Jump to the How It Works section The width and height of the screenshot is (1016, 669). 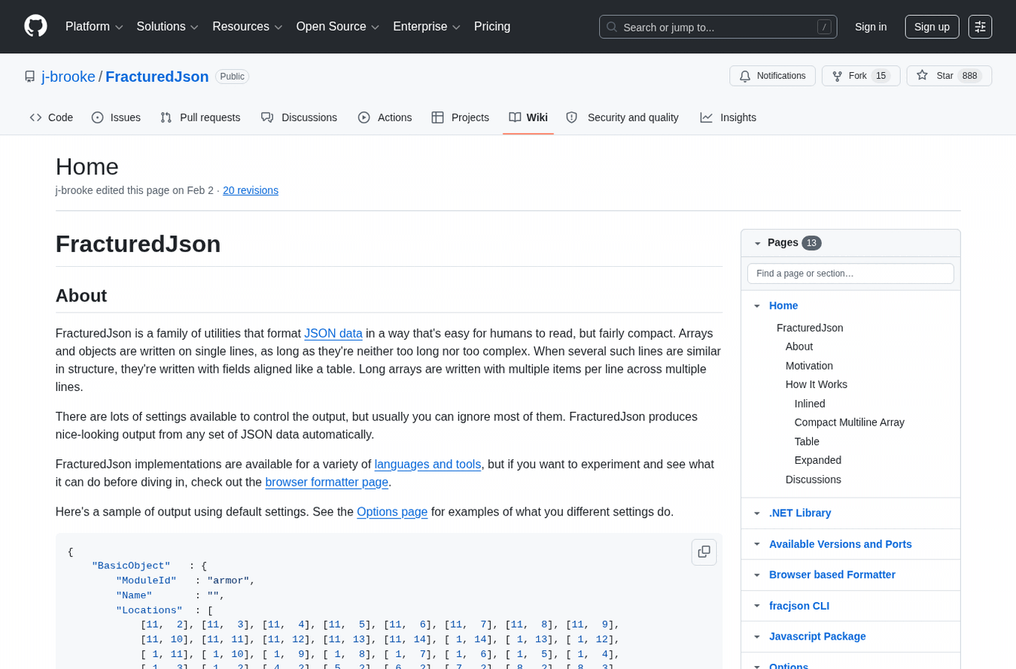(x=817, y=384)
